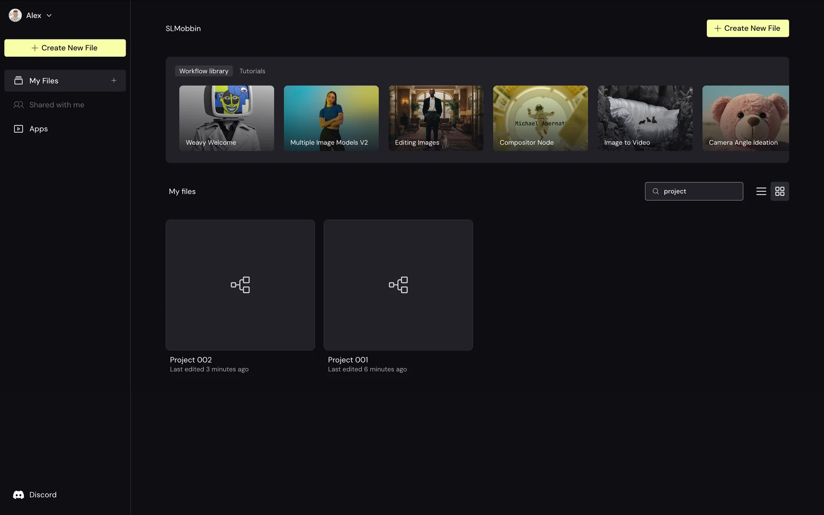This screenshot has height=515, width=824.
Task: Click Alex's profile avatar
Action: [x=15, y=15]
